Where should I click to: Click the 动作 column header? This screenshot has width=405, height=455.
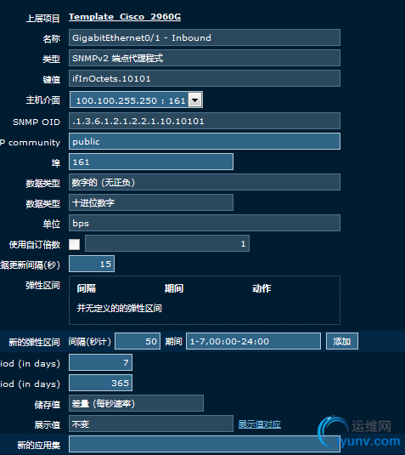tap(262, 288)
